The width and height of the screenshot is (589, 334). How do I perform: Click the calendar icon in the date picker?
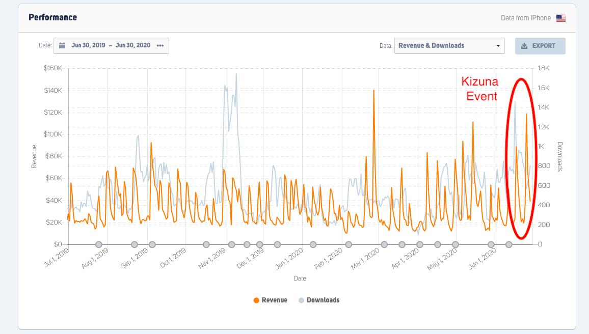pyautogui.click(x=62, y=45)
